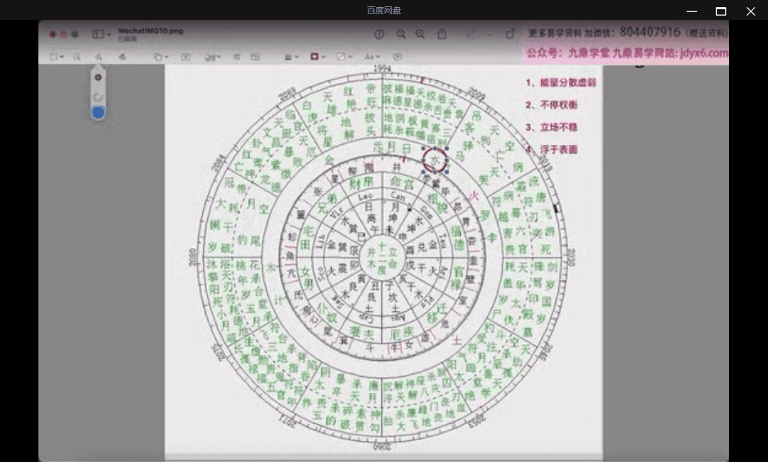
Task: Select the red circled 水 annotation
Action: click(x=434, y=160)
